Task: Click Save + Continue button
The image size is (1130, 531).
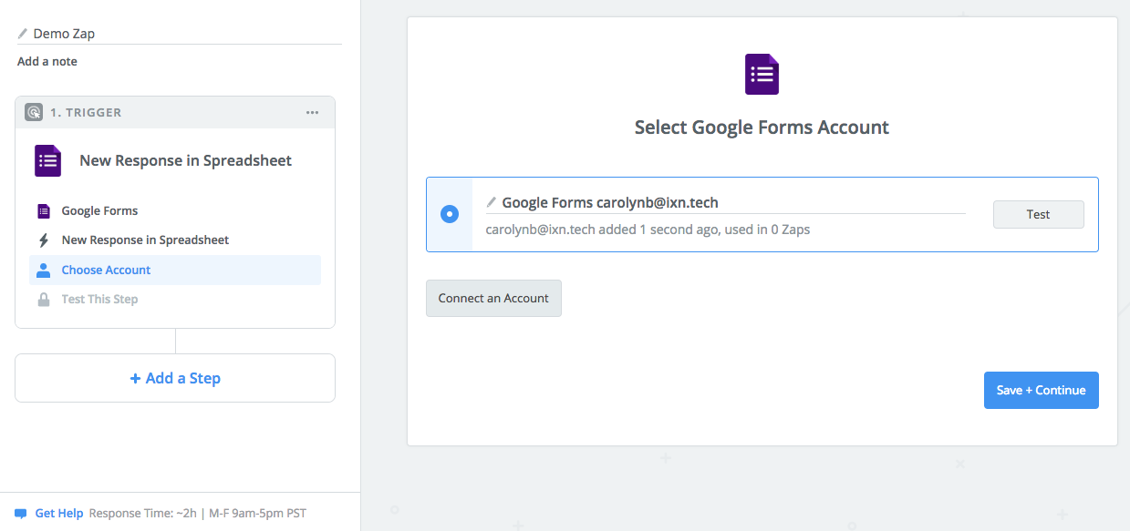Action: coord(1041,390)
